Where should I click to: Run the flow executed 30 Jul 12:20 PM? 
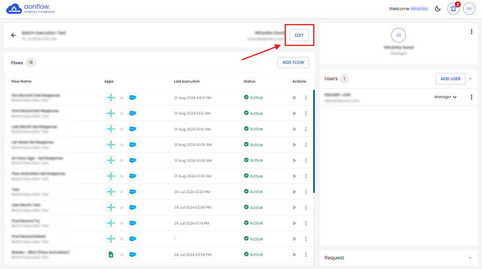pos(294,192)
